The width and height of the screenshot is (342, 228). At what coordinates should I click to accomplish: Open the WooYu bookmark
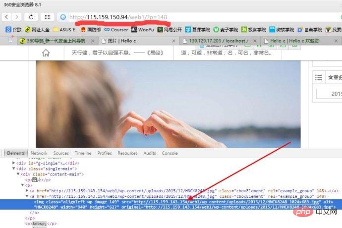point(142,30)
